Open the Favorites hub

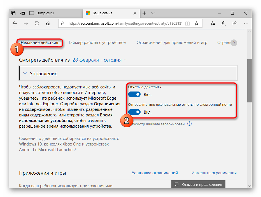click(x=213, y=24)
